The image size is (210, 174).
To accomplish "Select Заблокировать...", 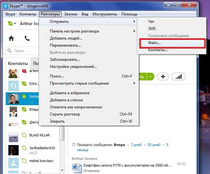I will 89,60.
